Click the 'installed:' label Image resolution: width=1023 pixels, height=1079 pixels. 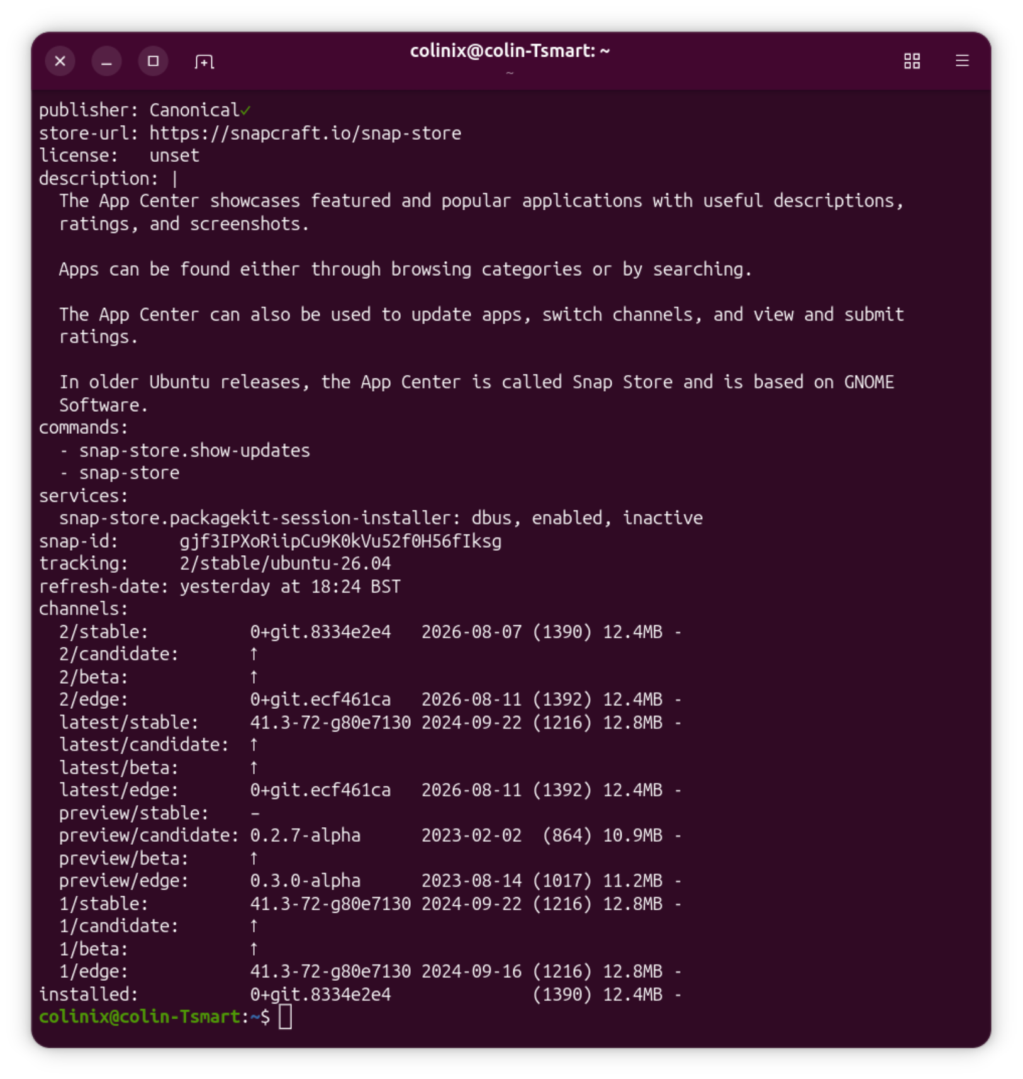pyautogui.click(x=89, y=994)
